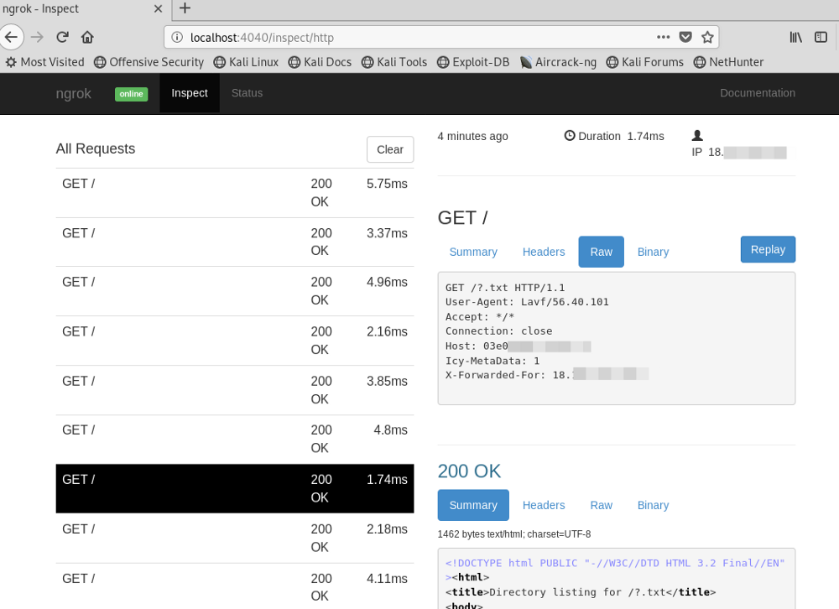Open page actions three-dot menu

click(664, 37)
